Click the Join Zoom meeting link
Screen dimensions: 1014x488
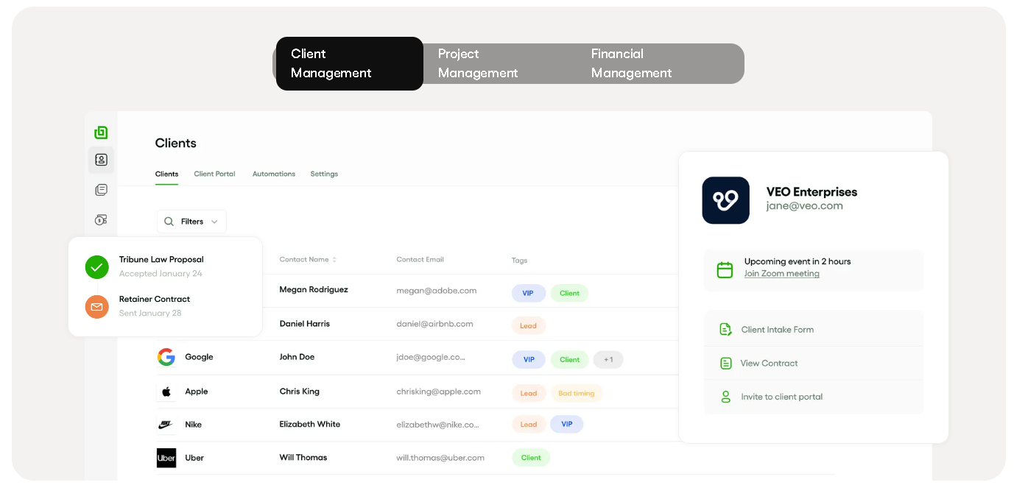pyautogui.click(x=781, y=274)
